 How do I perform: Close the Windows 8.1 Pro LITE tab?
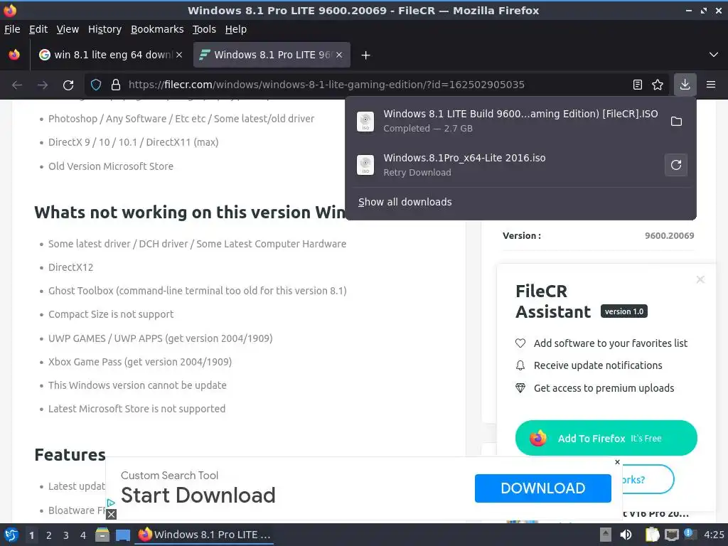click(339, 55)
